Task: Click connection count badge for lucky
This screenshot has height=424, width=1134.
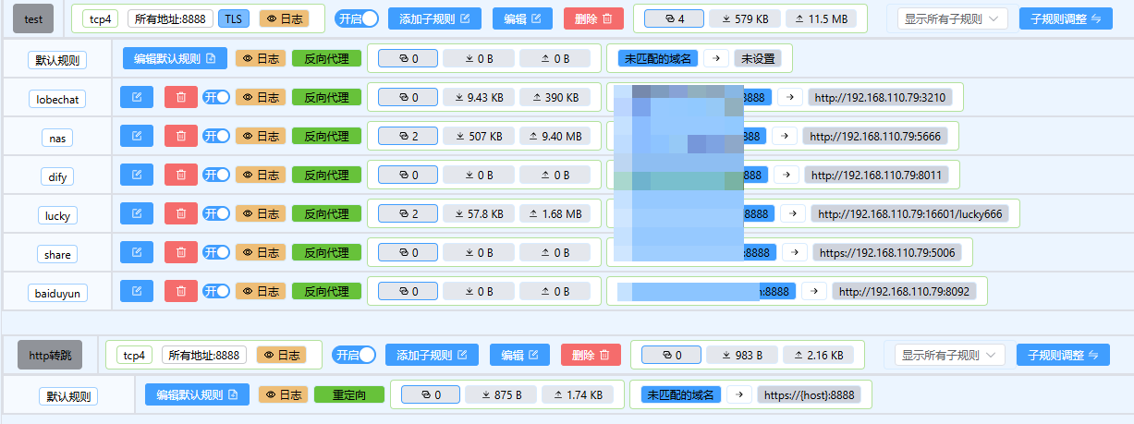Action: tap(408, 213)
